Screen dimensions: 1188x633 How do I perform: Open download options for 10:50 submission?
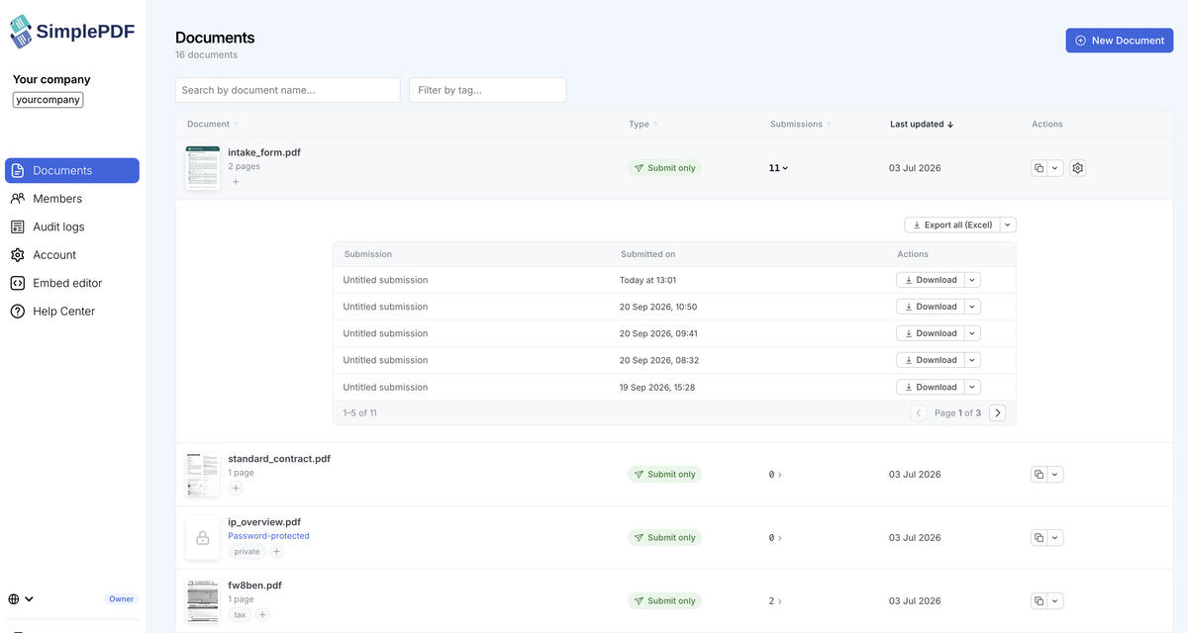[x=973, y=307]
